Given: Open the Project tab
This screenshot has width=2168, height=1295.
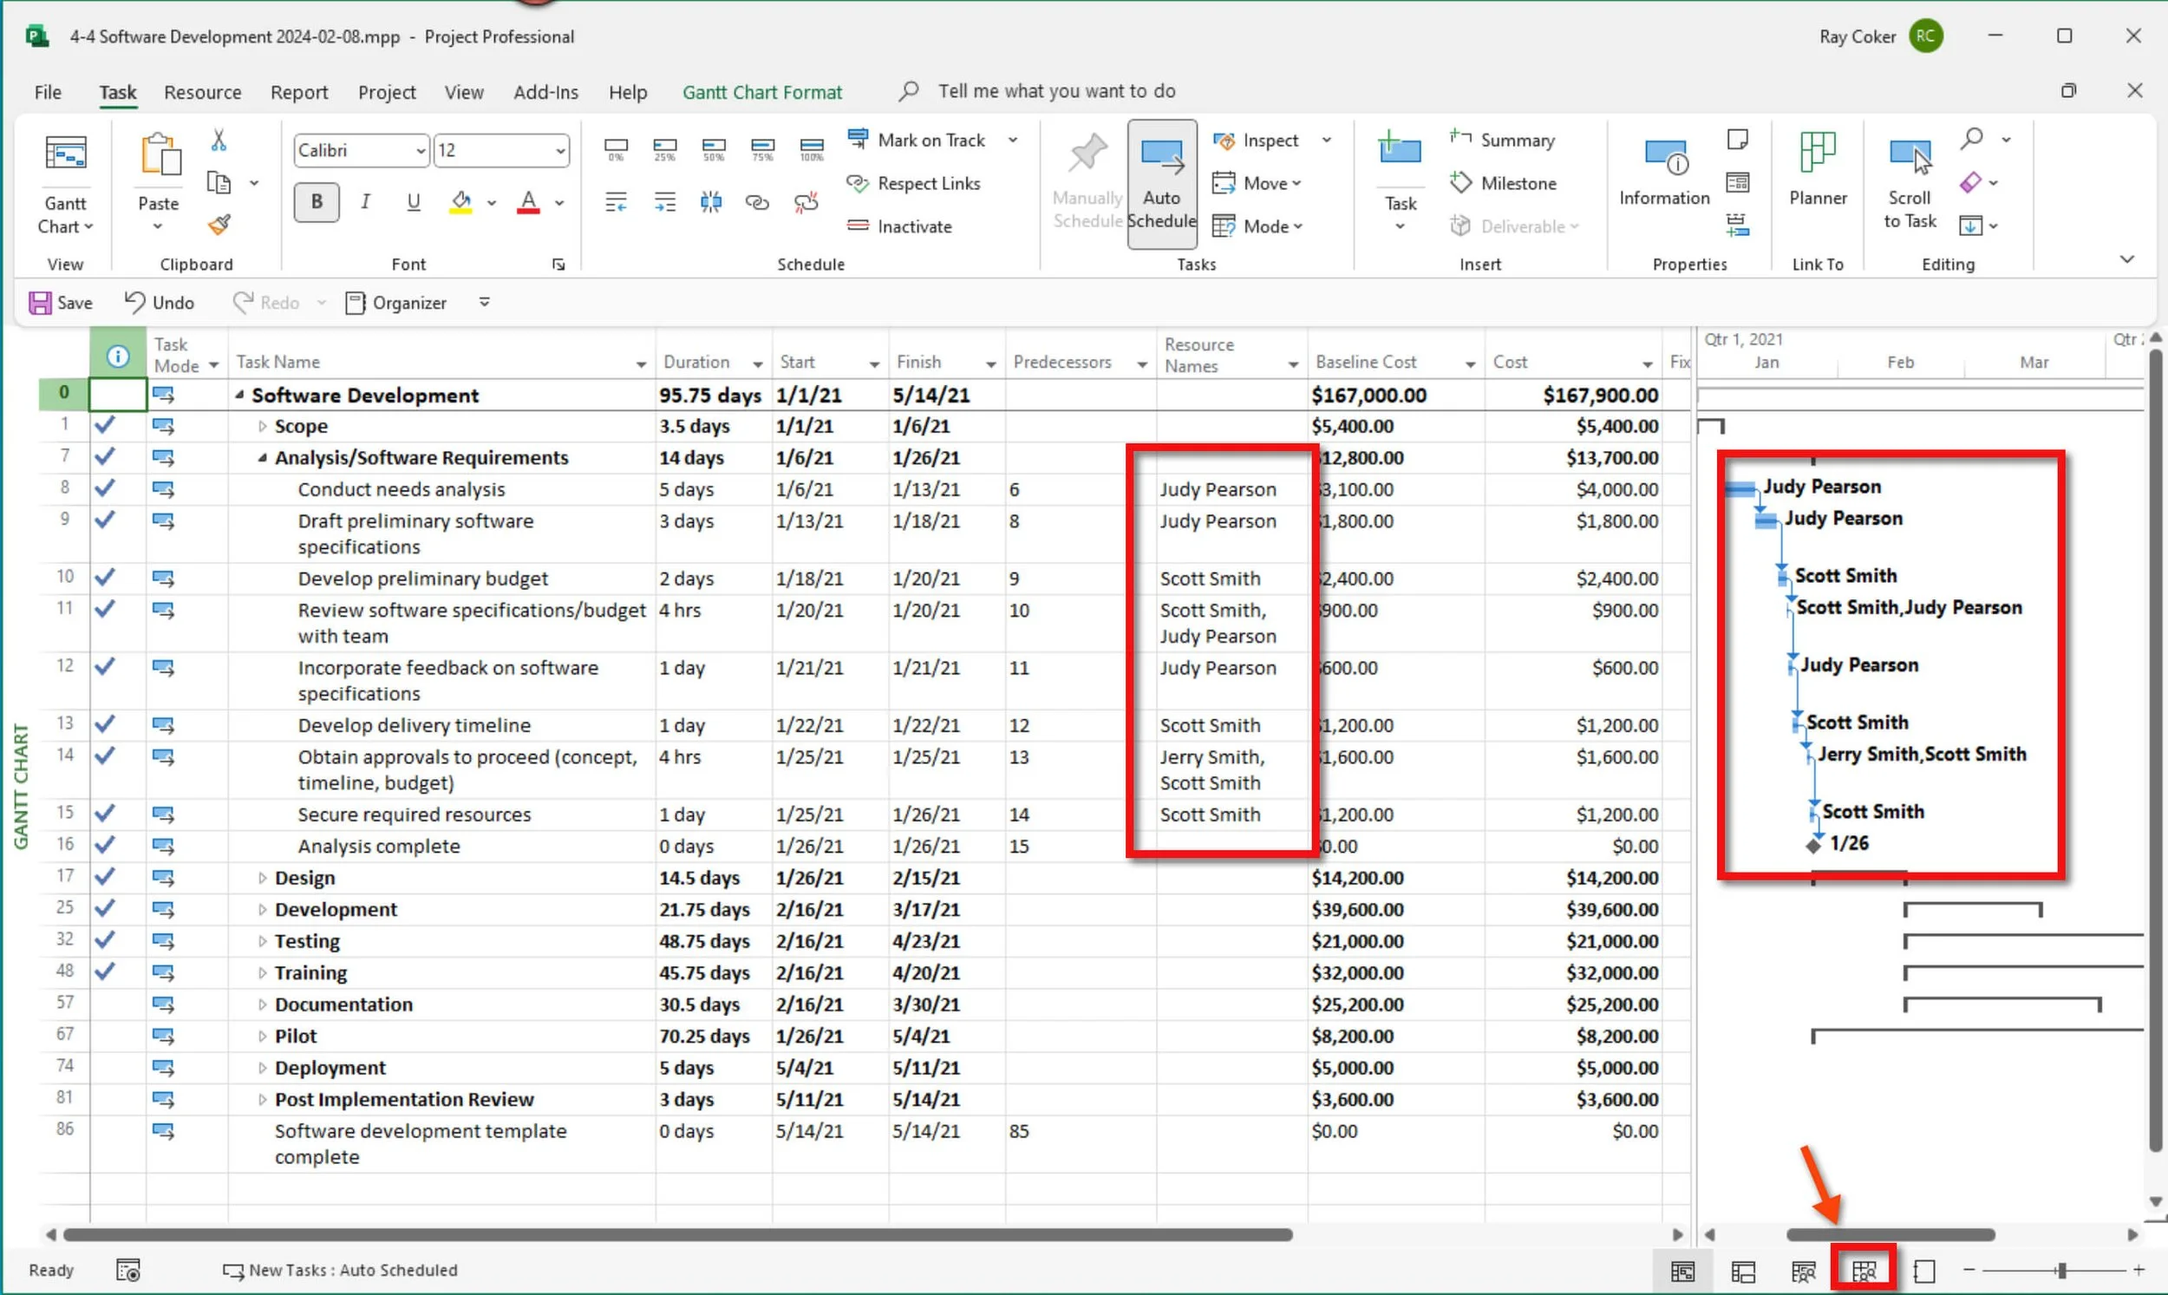Looking at the screenshot, I should 387,93.
